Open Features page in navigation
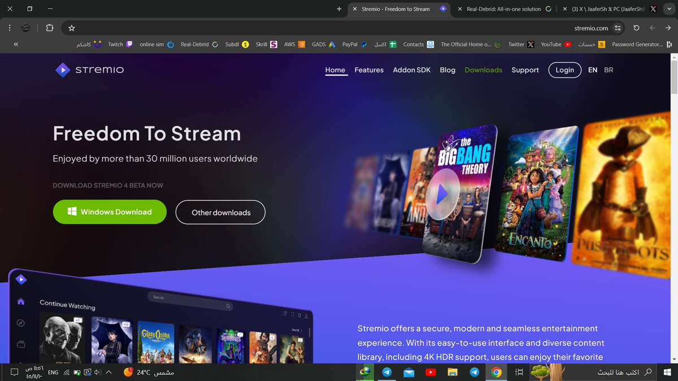The height and width of the screenshot is (381, 678). (x=369, y=70)
